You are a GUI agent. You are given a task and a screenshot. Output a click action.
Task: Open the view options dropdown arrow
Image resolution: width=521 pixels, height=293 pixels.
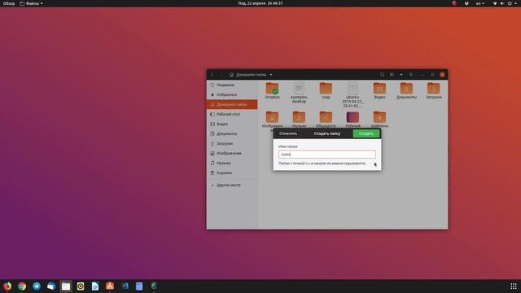pos(401,75)
